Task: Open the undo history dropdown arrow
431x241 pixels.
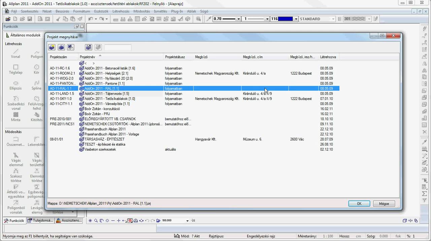Action: [x=96, y=19]
